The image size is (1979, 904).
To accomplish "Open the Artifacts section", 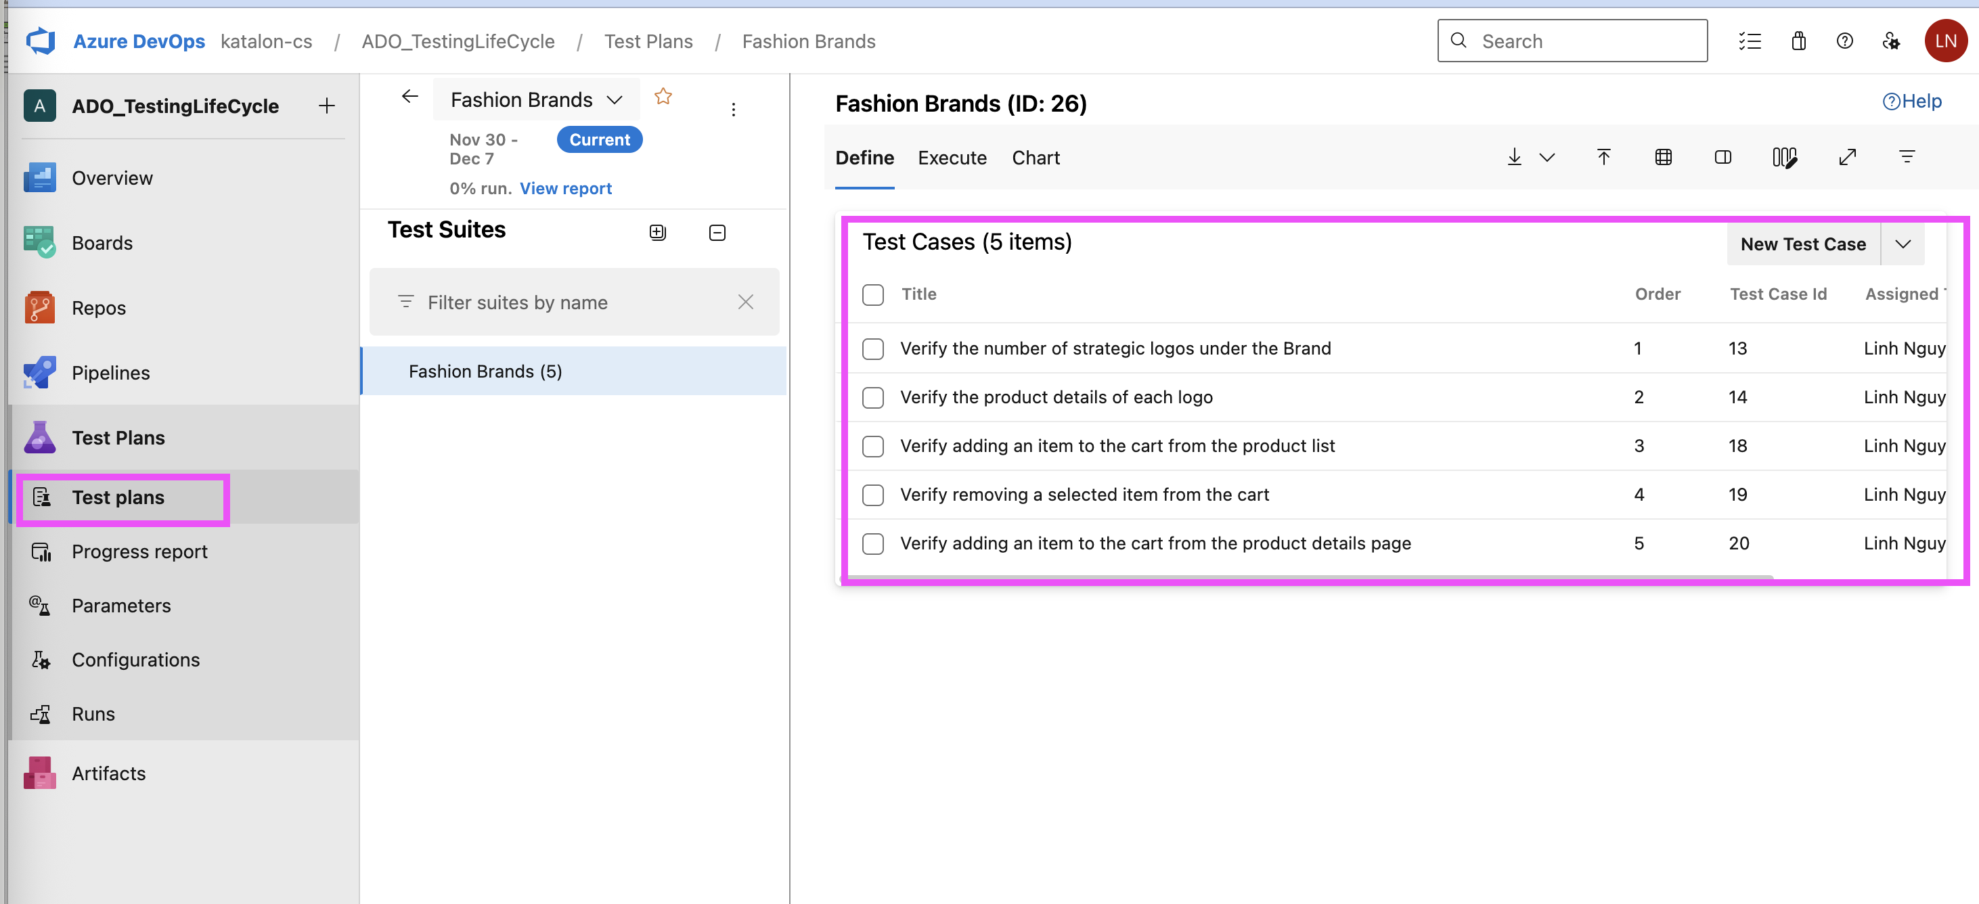I will click(x=39, y=773).
